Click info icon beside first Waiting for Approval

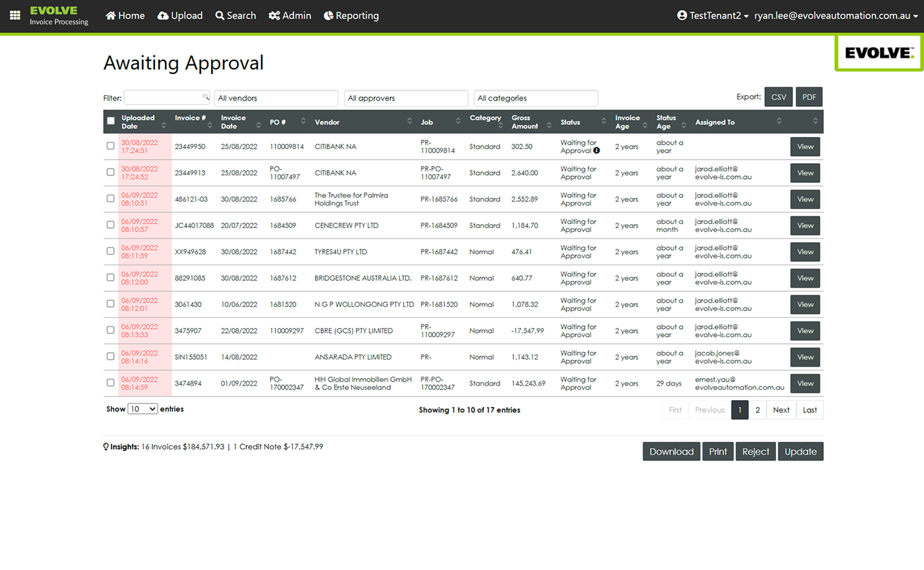point(596,151)
